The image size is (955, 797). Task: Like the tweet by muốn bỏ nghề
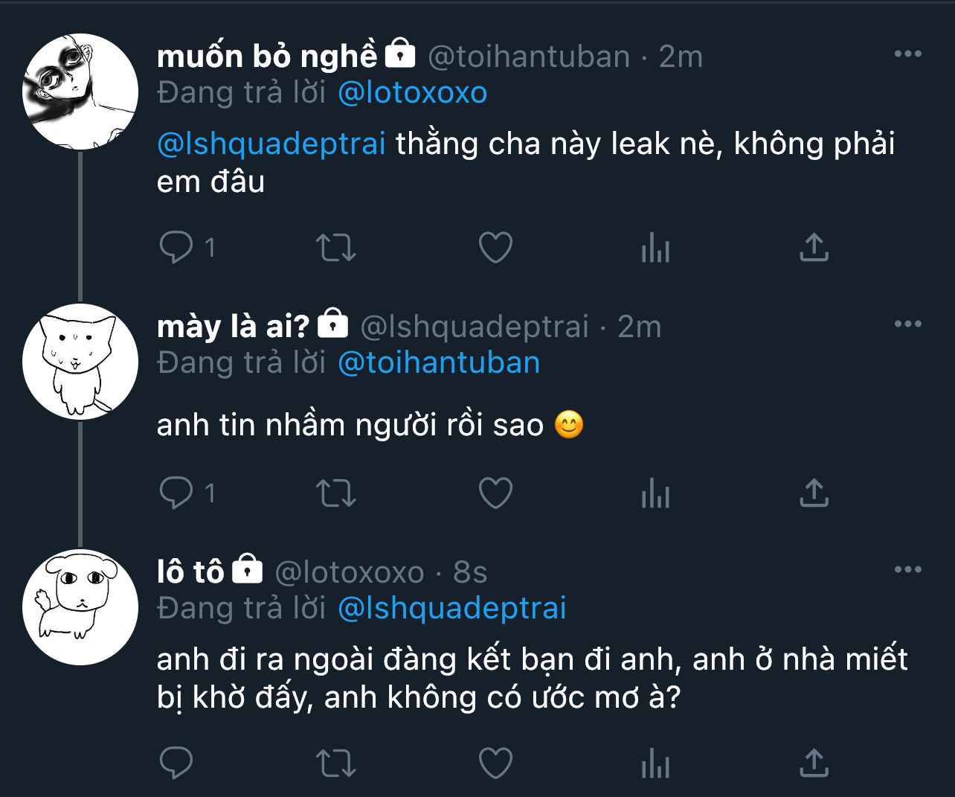coord(495,247)
